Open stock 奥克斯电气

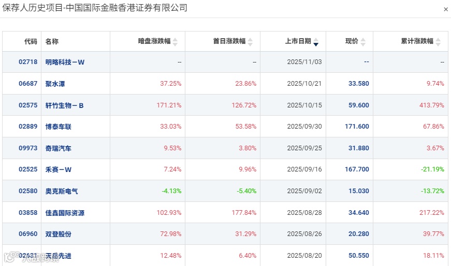click(62, 191)
